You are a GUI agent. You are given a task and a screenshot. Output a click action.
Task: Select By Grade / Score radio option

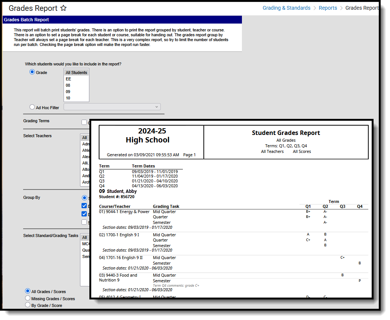[28, 305]
